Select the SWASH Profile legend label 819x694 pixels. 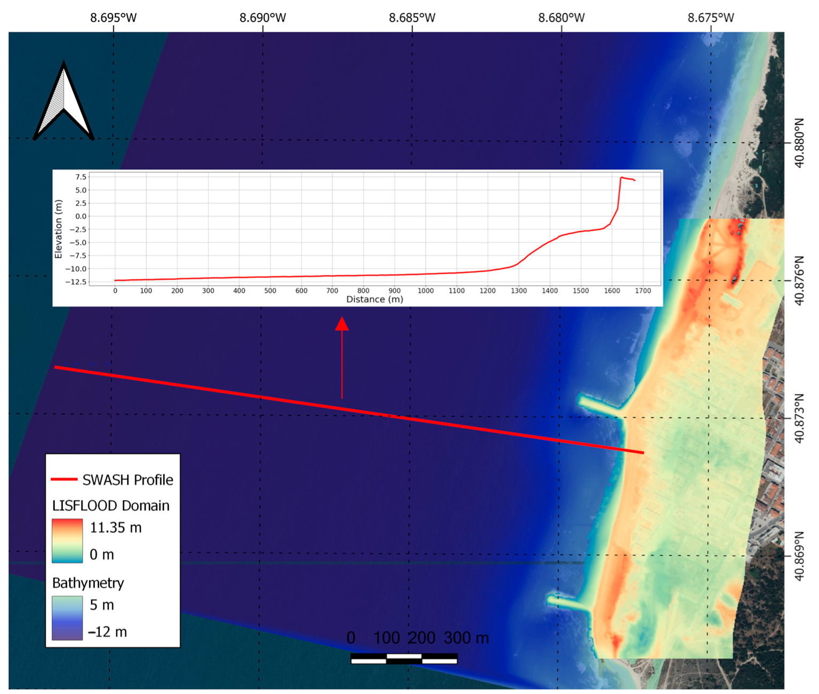tap(128, 480)
